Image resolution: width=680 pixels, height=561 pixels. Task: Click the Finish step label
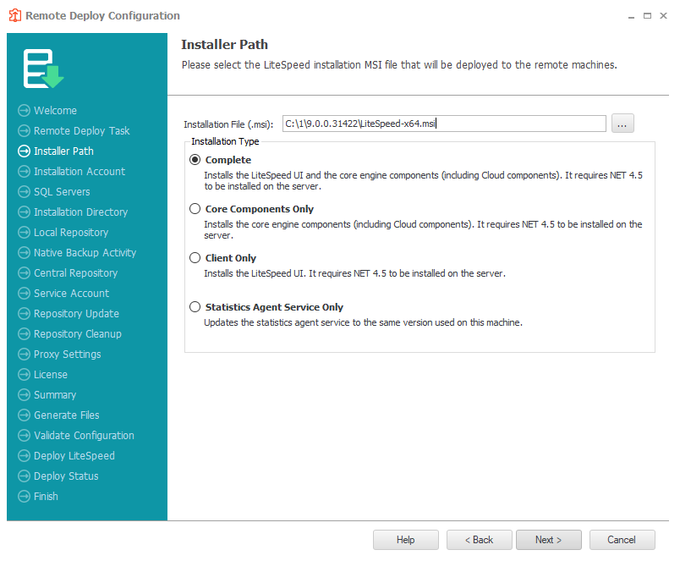[x=46, y=497]
